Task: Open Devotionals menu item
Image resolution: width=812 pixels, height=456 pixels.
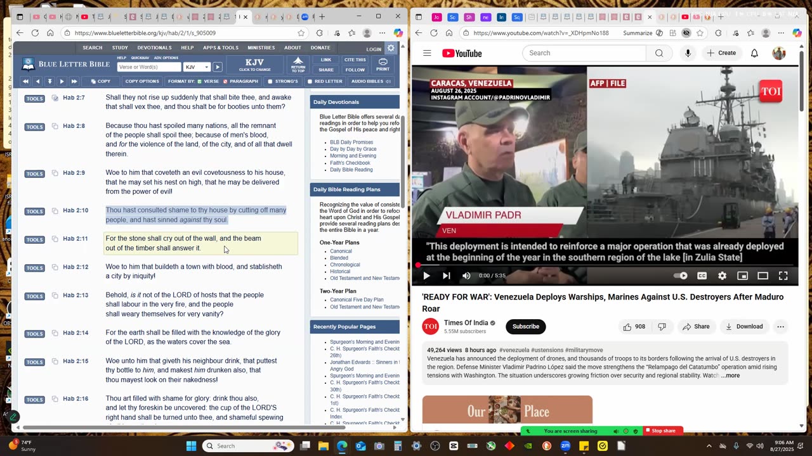Action: [x=154, y=47]
